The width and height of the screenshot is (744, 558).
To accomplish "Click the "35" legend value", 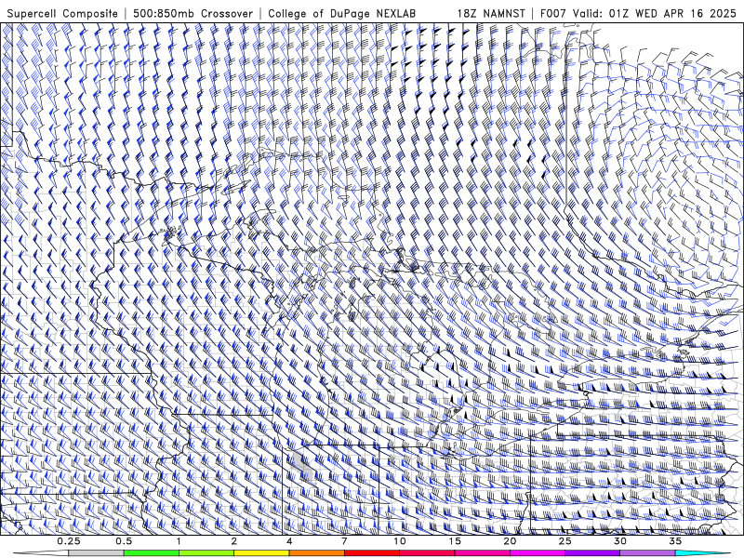I will coord(675,541).
